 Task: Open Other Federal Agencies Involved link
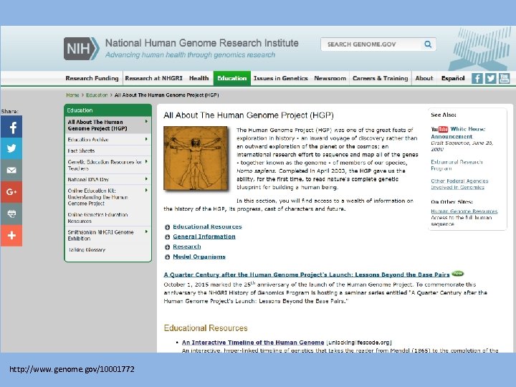pyautogui.click(x=459, y=184)
